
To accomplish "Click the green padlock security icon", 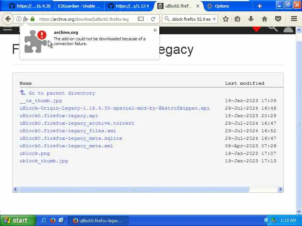I will tap(32, 19).
